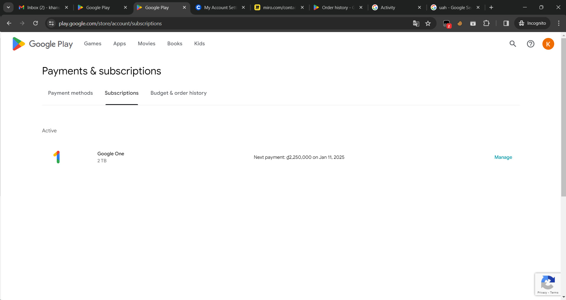This screenshot has height=300, width=566.
Task: Open the Books section
Action: coord(175,44)
